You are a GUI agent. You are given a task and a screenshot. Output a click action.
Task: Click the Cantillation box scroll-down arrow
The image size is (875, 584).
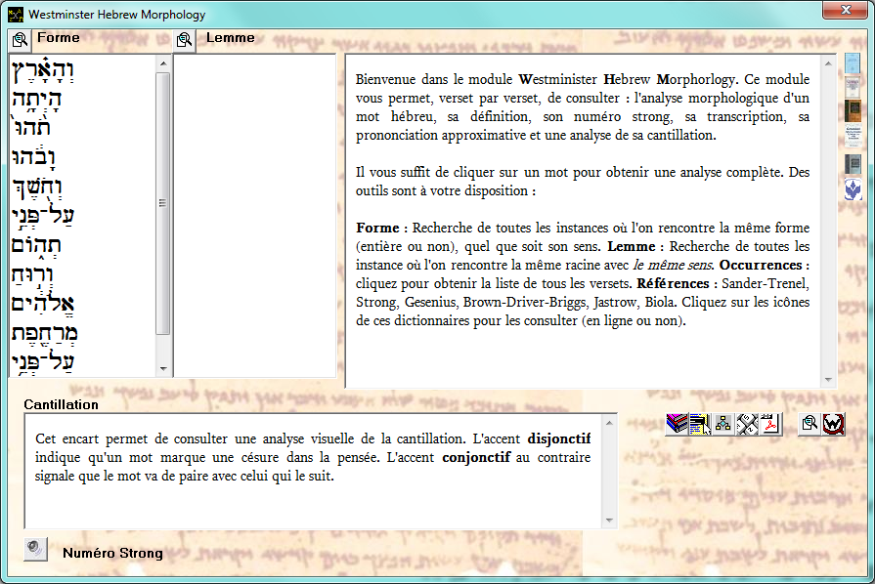(609, 521)
